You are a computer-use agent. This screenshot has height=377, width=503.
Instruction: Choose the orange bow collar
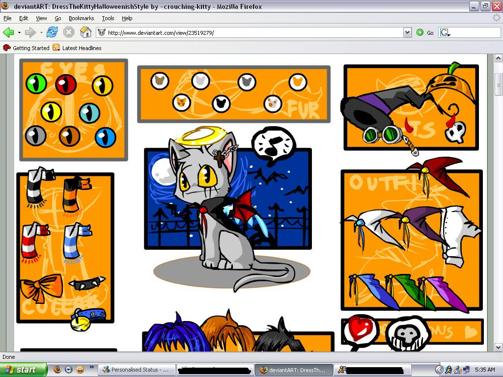pyautogui.click(x=42, y=288)
